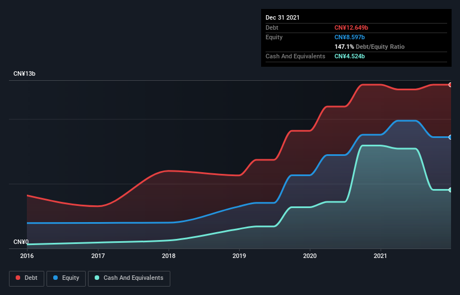Toggle the Equity series legend button

66,278
